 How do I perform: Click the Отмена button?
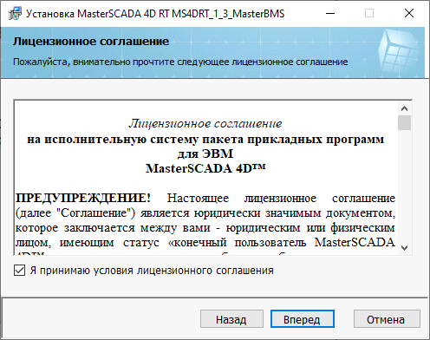[x=387, y=319]
